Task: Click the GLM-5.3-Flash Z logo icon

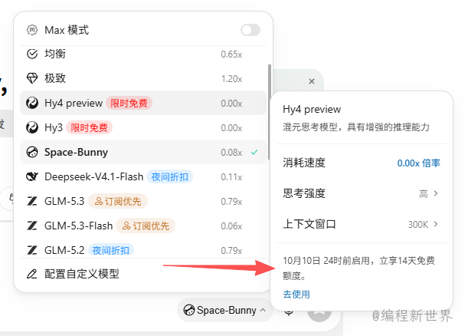Action: pyautogui.click(x=32, y=226)
